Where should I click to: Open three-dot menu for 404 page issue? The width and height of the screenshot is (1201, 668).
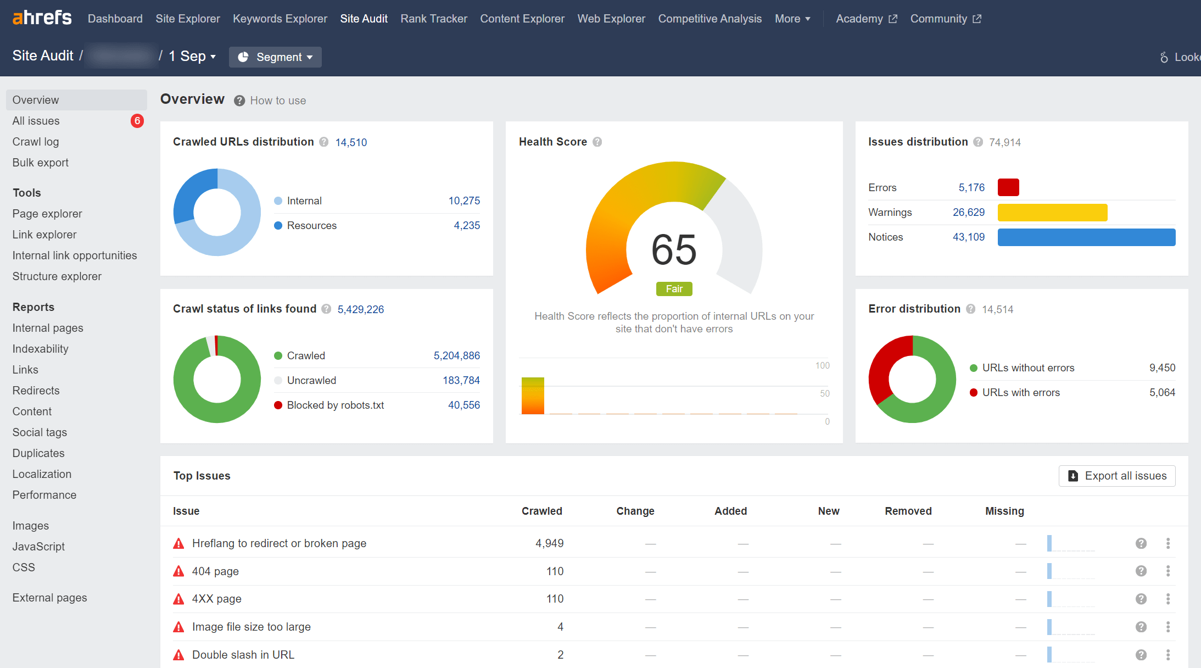(x=1168, y=571)
